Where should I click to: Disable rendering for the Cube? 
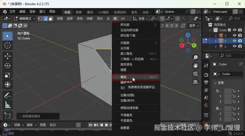(x=240, y=41)
